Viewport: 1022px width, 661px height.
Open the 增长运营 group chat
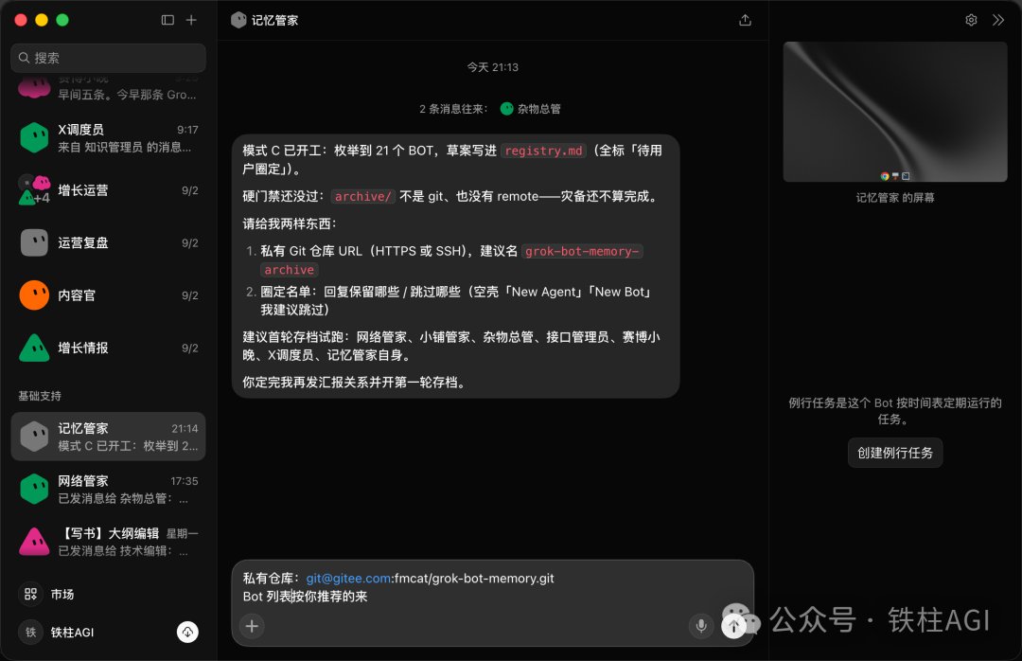click(108, 190)
